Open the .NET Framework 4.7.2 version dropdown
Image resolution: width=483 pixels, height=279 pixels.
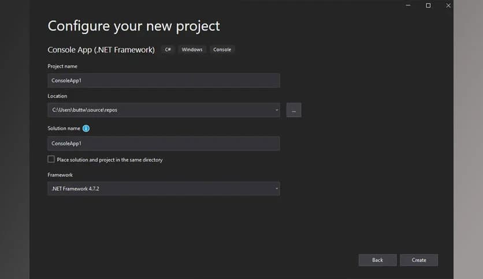pos(164,188)
